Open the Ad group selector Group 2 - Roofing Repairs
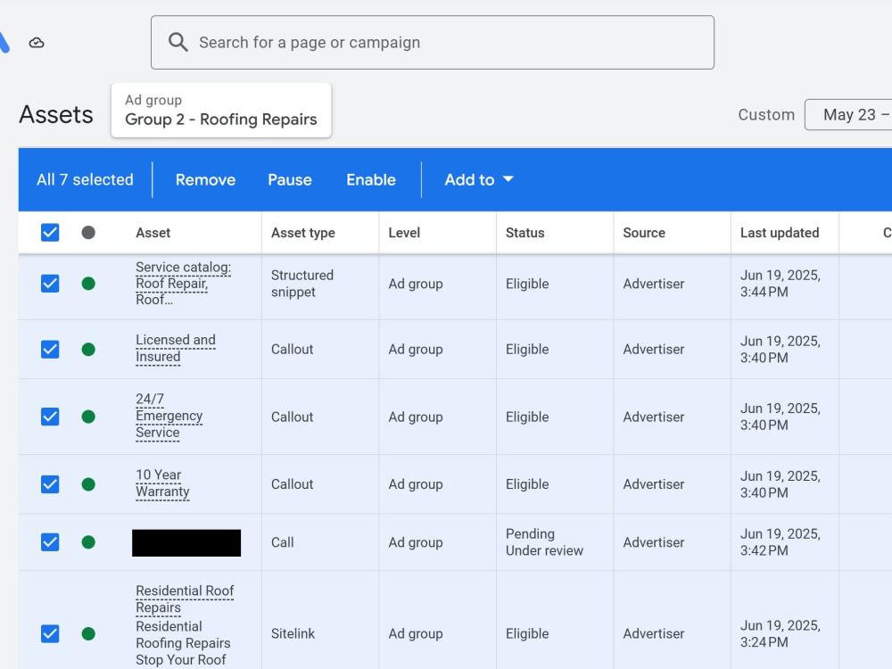The height and width of the screenshot is (669, 892). coord(221,111)
